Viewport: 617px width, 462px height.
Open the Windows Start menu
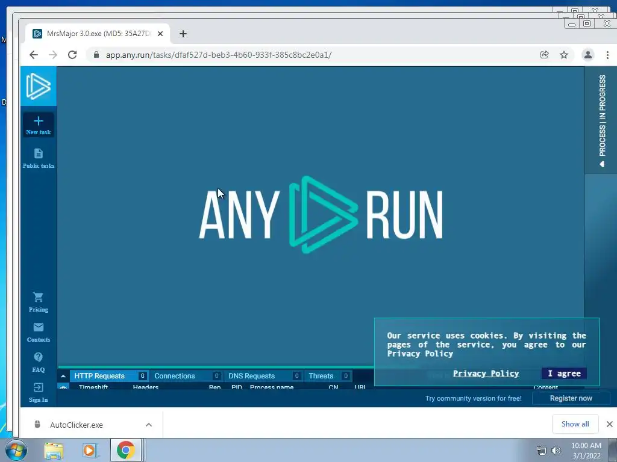click(x=16, y=450)
